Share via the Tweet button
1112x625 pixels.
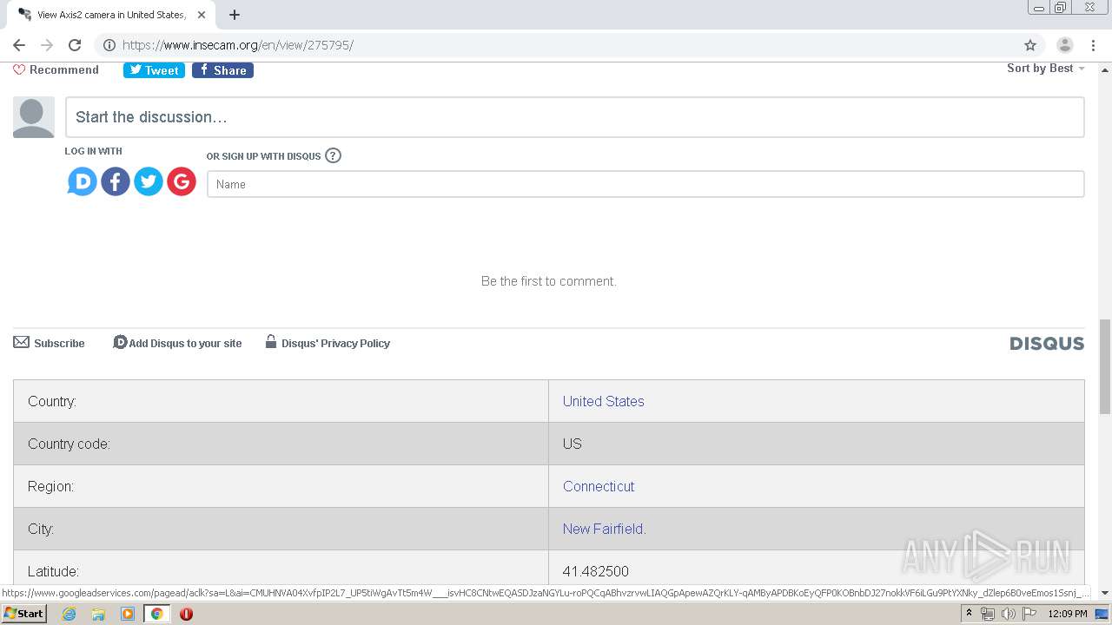click(154, 70)
